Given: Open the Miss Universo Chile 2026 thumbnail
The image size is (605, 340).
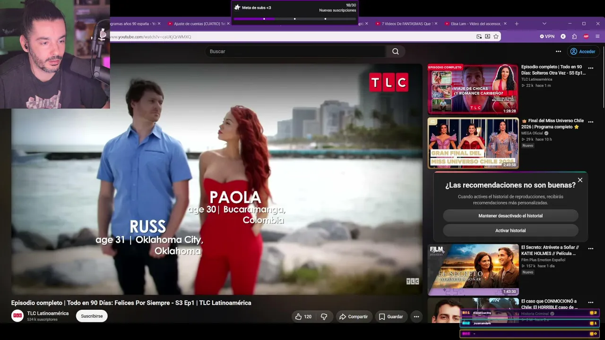Looking at the screenshot, I should coord(473,143).
